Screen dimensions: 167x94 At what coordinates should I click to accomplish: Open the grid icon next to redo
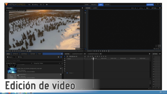point(47,5)
